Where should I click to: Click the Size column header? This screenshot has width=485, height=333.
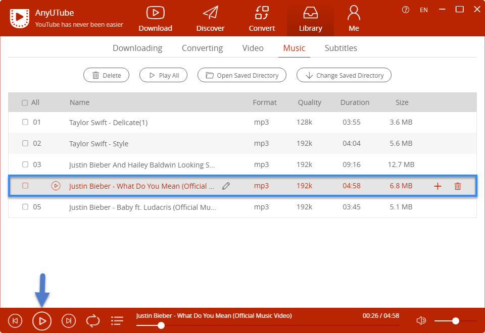point(402,102)
